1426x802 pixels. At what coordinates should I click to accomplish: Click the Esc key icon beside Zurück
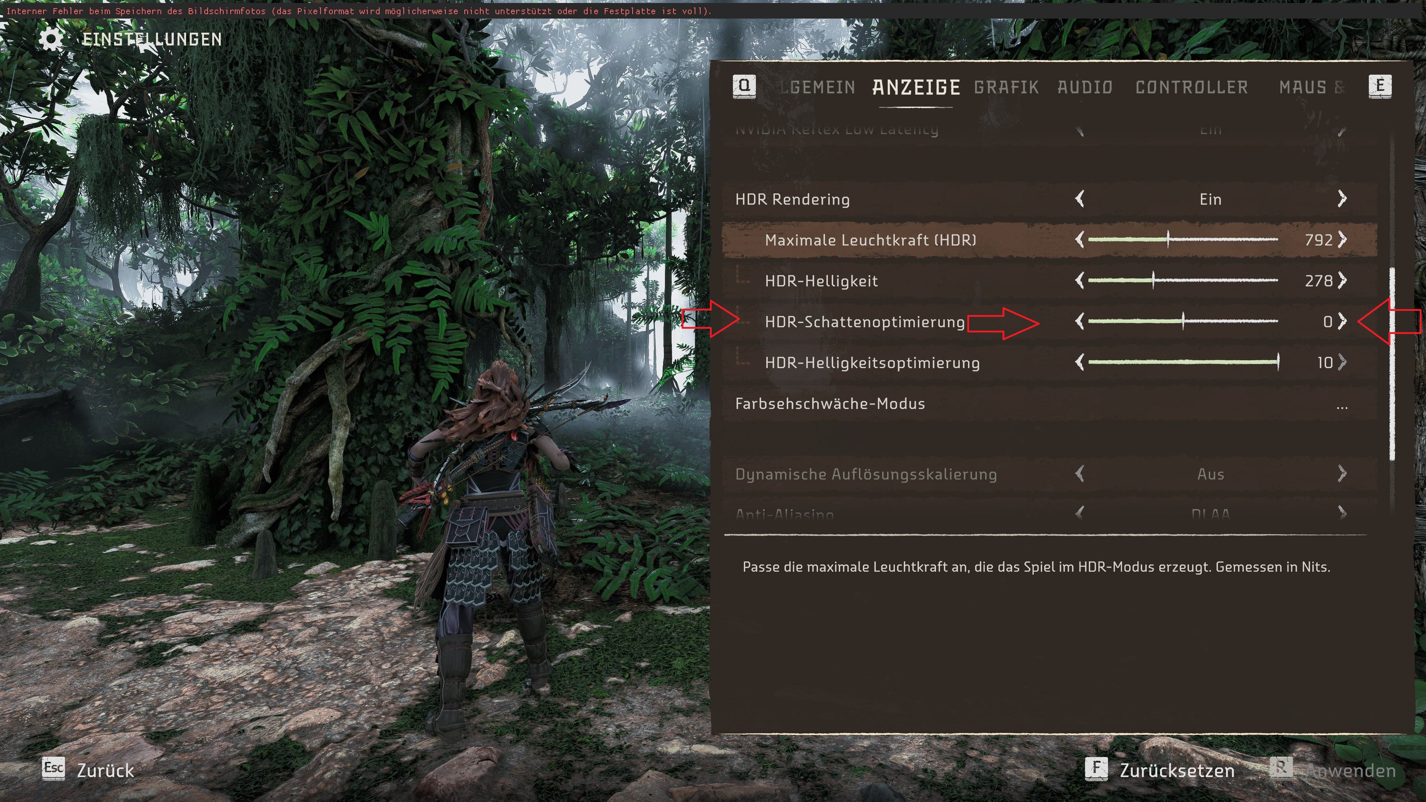[53, 769]
